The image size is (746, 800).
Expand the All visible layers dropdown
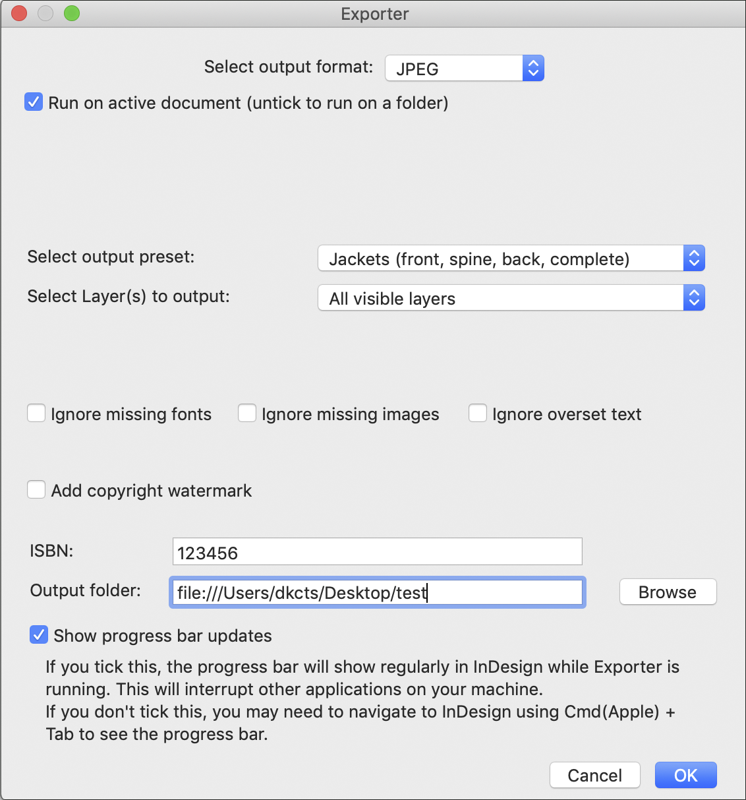511,298
